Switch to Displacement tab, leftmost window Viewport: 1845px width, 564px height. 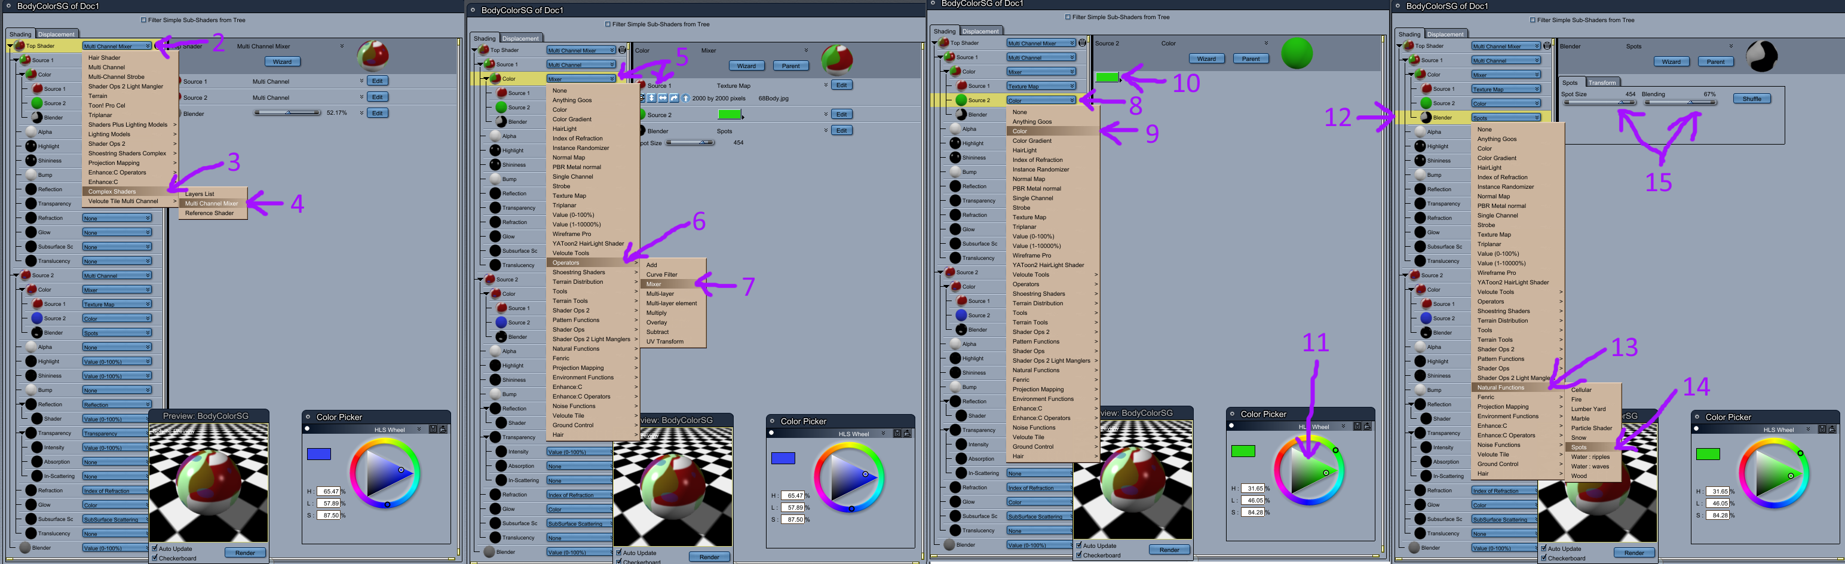(56, 33)
